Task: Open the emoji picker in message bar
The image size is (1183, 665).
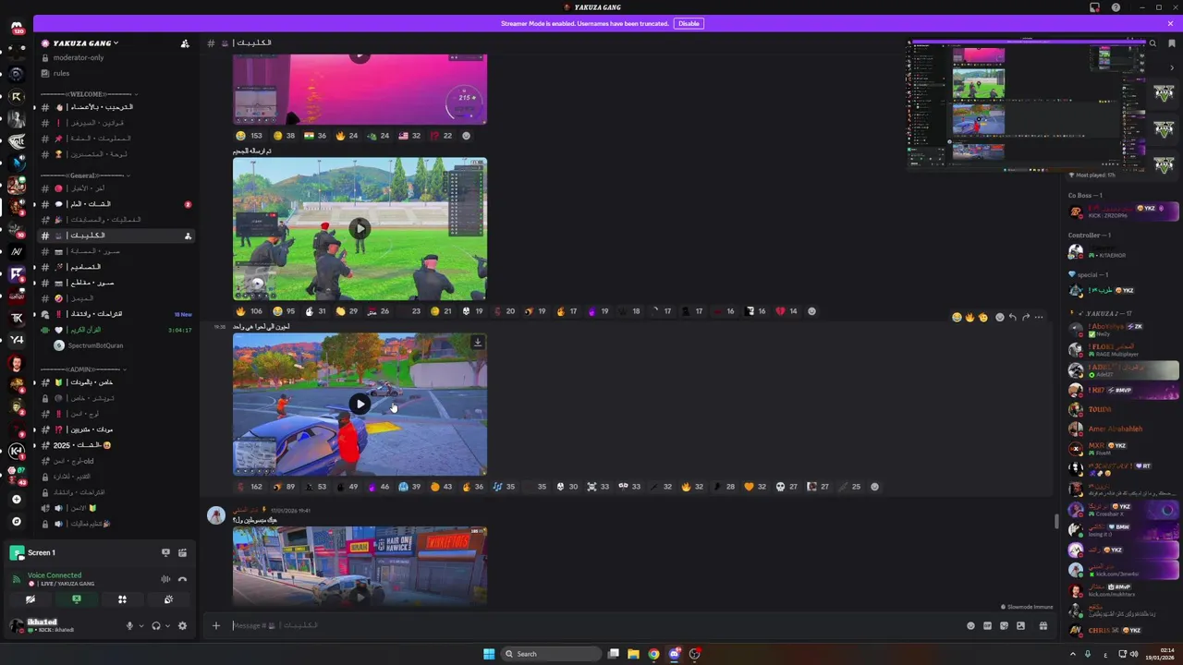Action: click(970, 625)
